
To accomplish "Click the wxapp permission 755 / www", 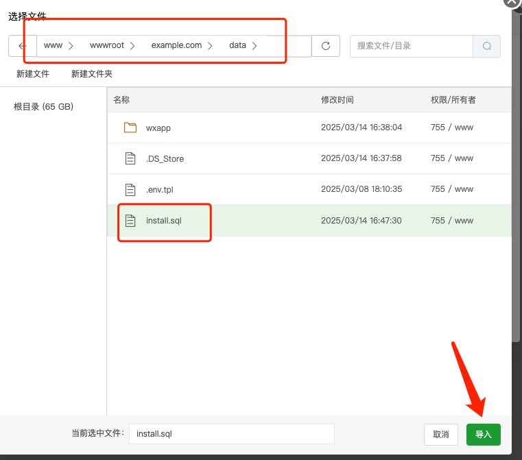I will pos(452,128).
